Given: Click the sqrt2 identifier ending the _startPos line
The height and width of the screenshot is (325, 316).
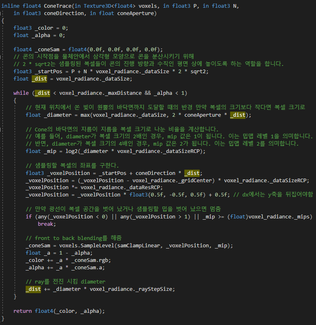Looking at the screenshot, I should [x=198, y=72].
